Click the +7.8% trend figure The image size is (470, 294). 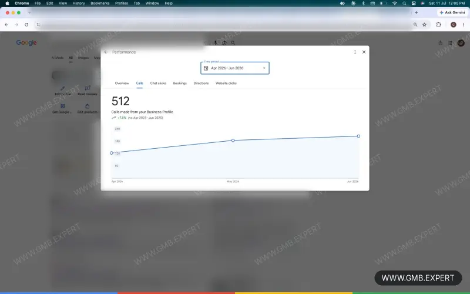coord(122,118)
